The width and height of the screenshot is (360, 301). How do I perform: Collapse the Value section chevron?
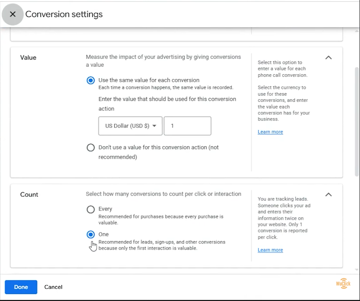pyautogui.click(x=328, y=58)
